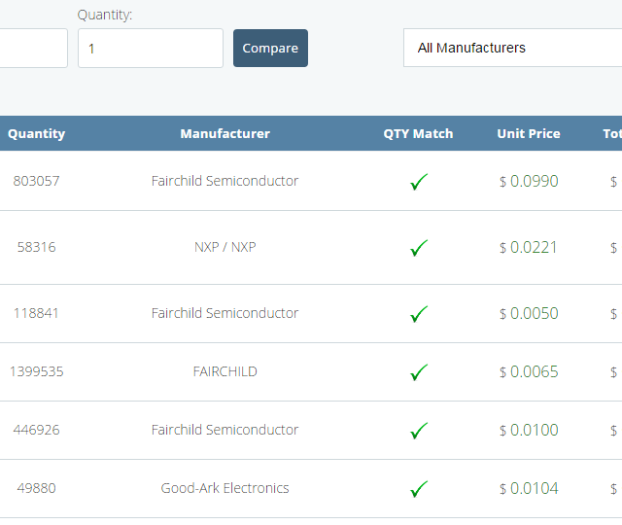This screenshot has height=525, width=622.
Task: Click green checkmark in Good-Ark Electronics row
Action: point(419,489)
